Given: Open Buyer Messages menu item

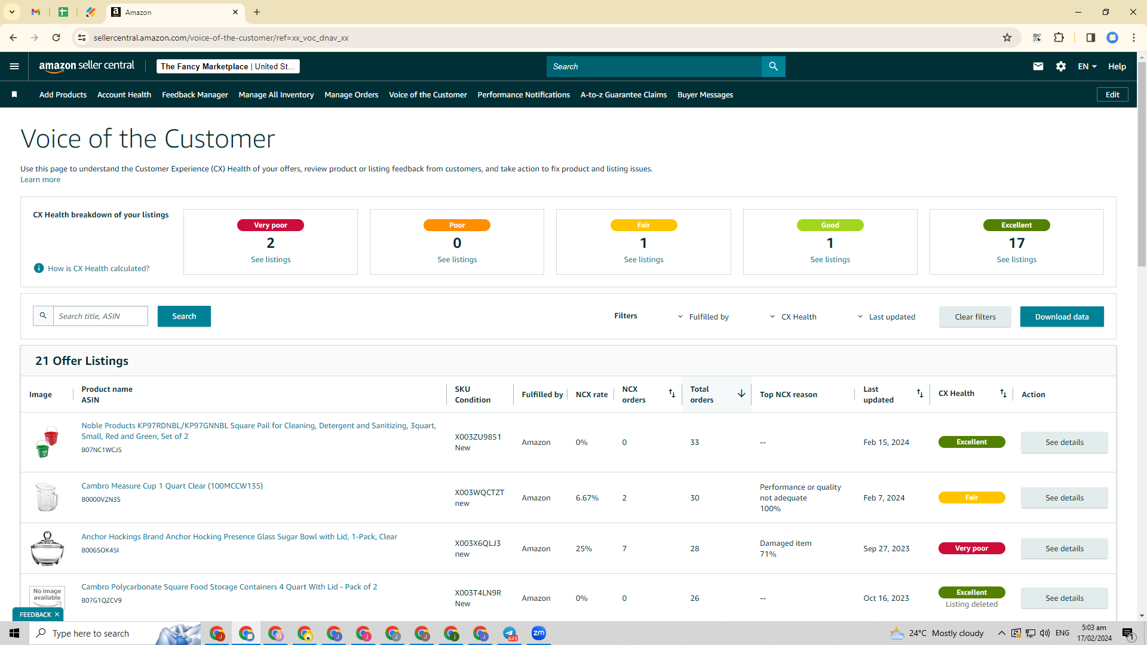Looking at the screenshot, I should 705,94.
